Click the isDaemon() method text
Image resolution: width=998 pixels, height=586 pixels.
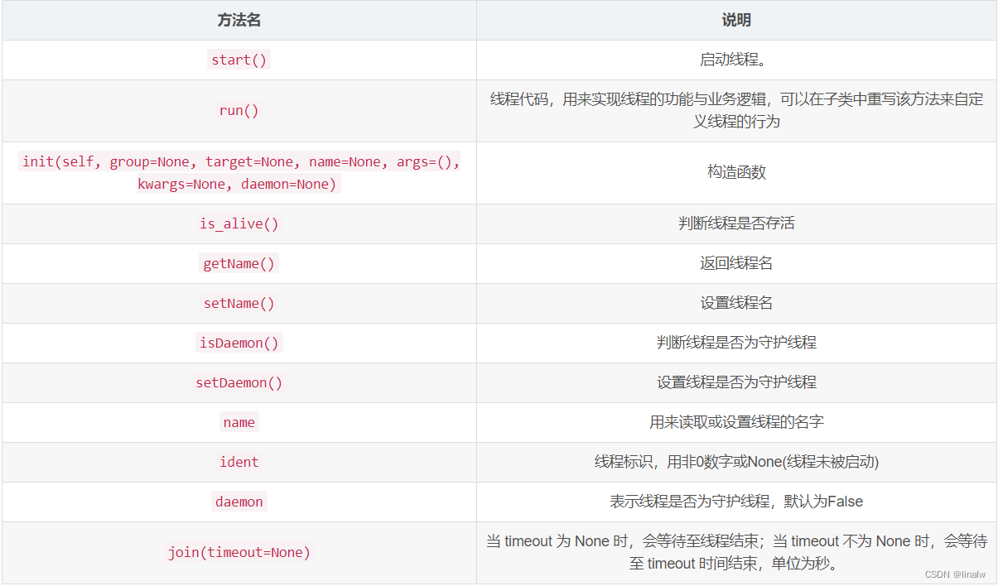point(239,343)
